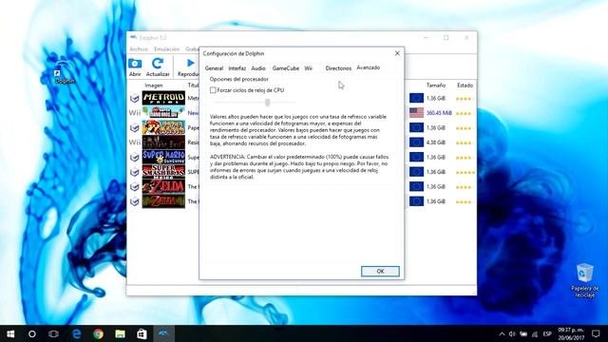Click the Imagen column header
Screen dimensions: 608x342
tap(154, 85)
